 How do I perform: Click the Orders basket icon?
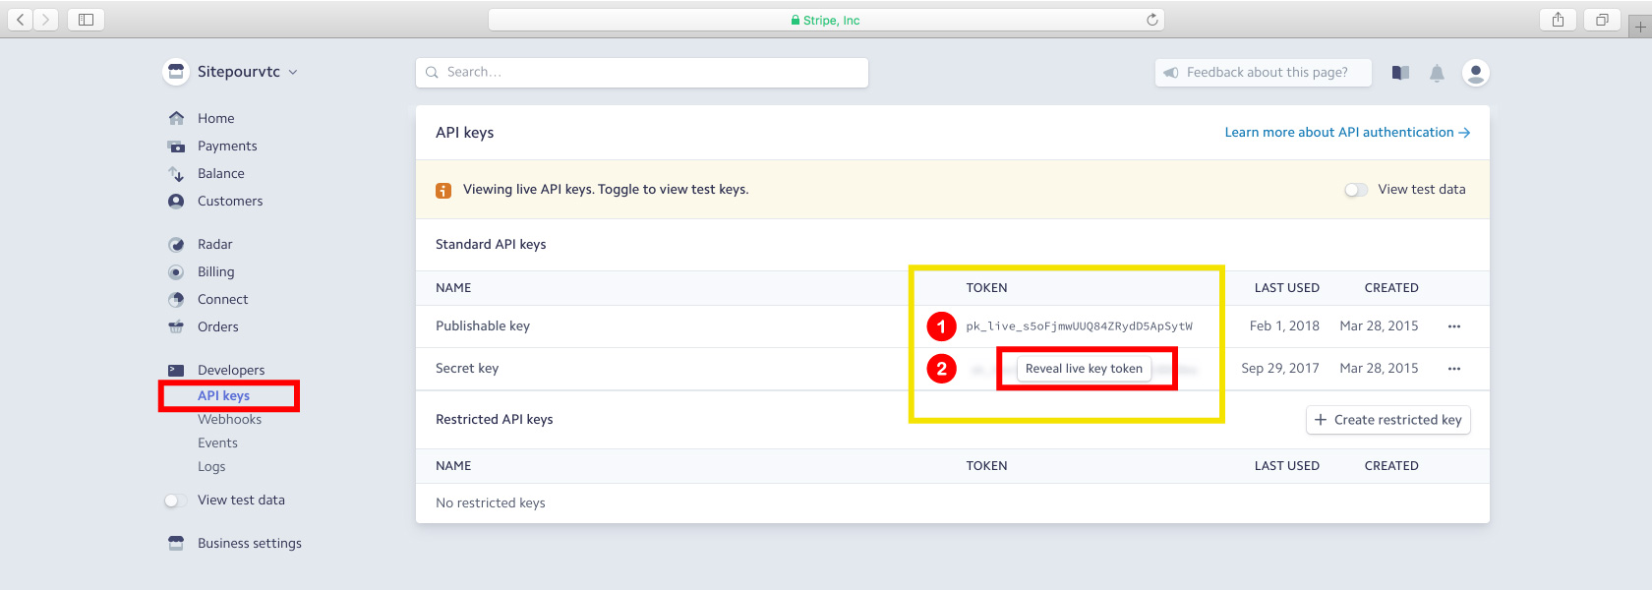coord(176,326)
